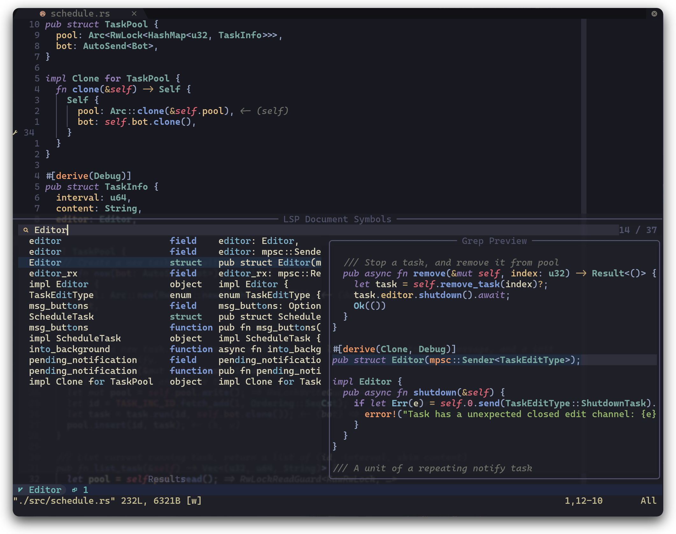Click the statusline mode arrow icon
Screen dimensions: 676x534
click(x=20, y=490)
